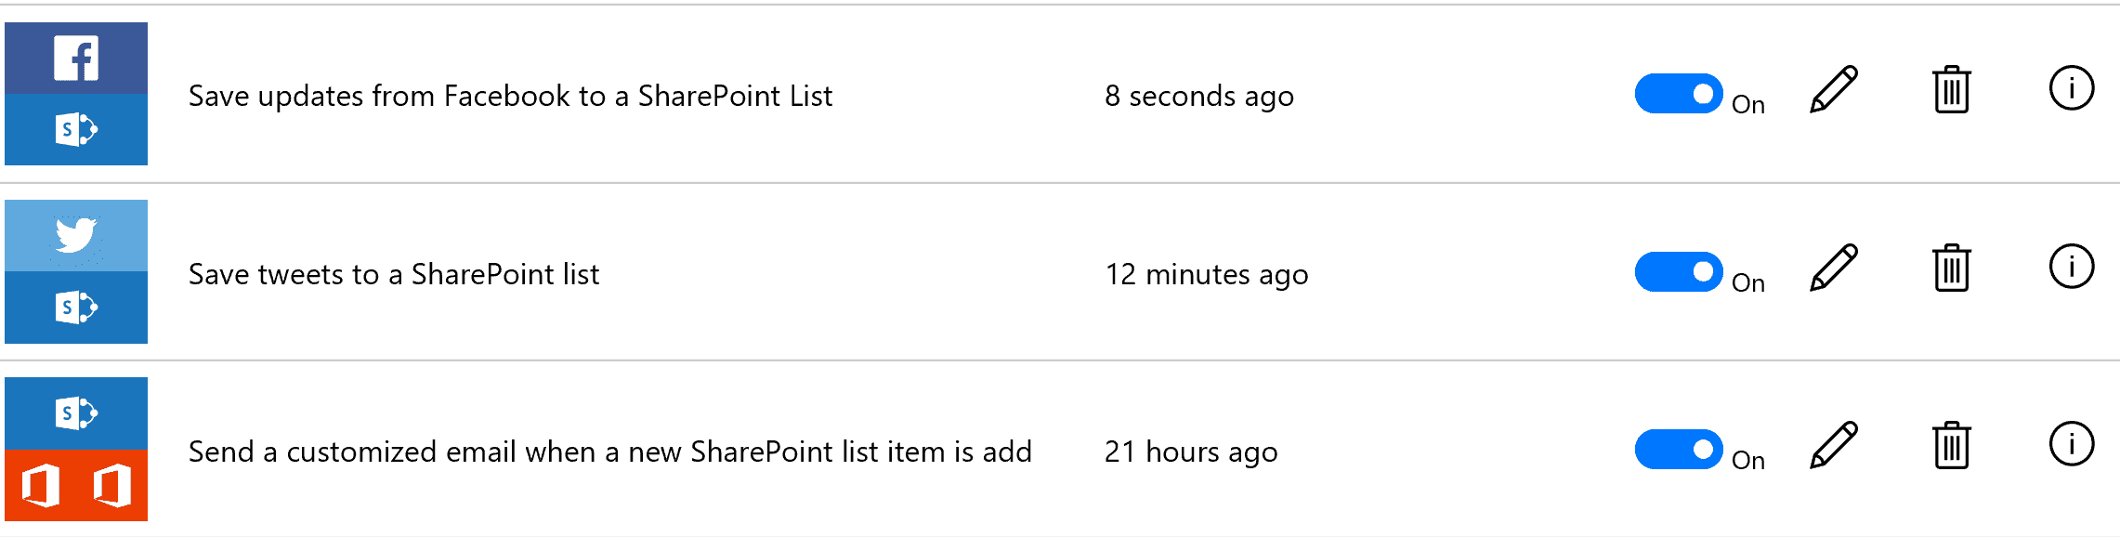The height and width of the screenshot is (537, 2120).
Task: Open Save tweets to a SharePoint list
Action: point(394,274)
